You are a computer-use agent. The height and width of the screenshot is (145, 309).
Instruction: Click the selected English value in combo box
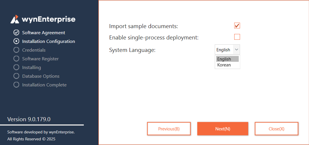(x=223, y=50)
